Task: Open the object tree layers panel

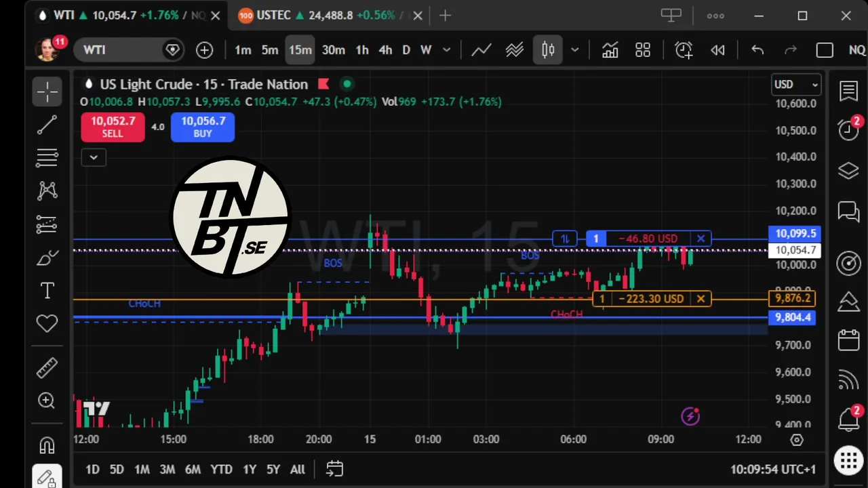Action: coord(848,171)
